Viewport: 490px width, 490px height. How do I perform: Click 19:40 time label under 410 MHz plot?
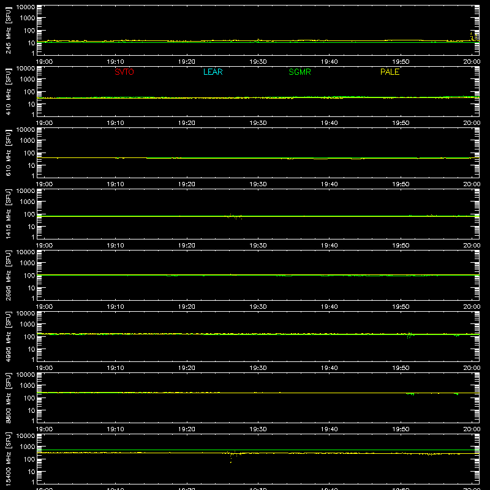pos(330,123)
